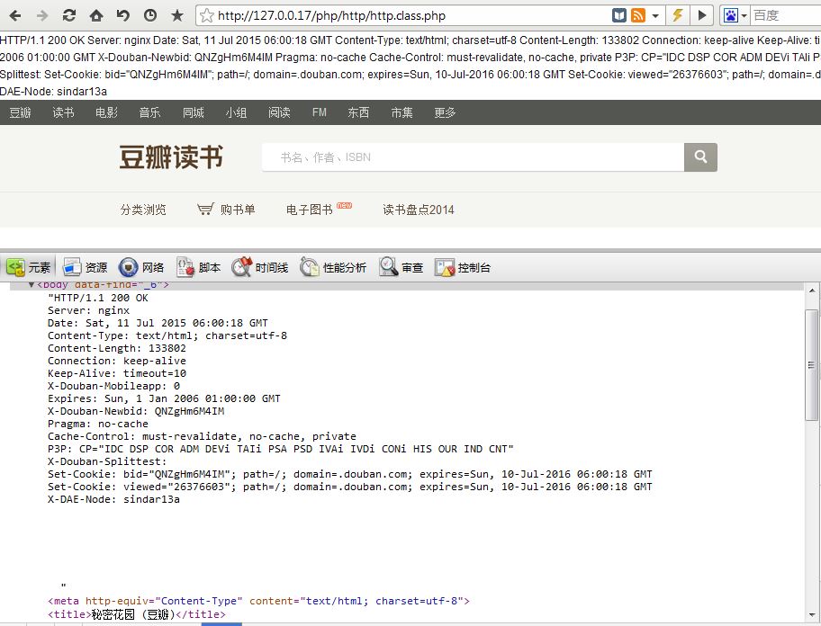Click the 豆瓣读书 logo
Screen dimensions: 821x626
point(171,156)
